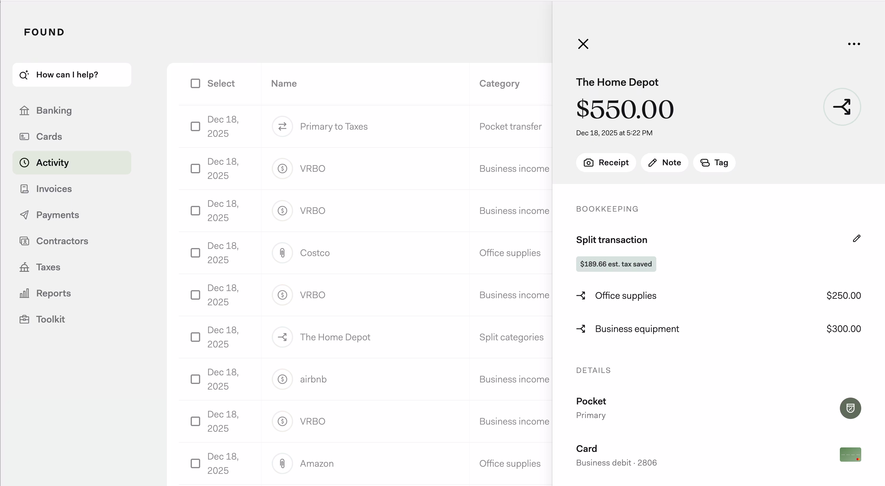
Task: Select the Banking icon in sidebar
Action: click(x=24, y=110)
